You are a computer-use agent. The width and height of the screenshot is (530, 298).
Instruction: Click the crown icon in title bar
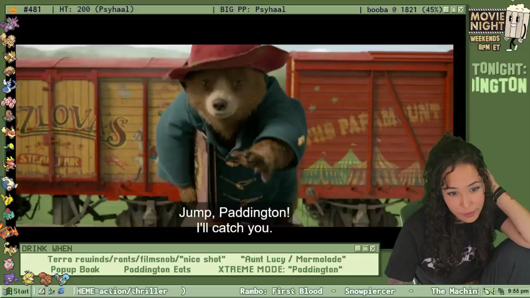(13, 10)
